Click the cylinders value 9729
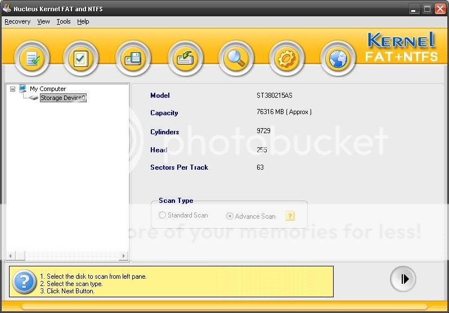Viewport: 449px width, 313px height. [x=263, y=131]
